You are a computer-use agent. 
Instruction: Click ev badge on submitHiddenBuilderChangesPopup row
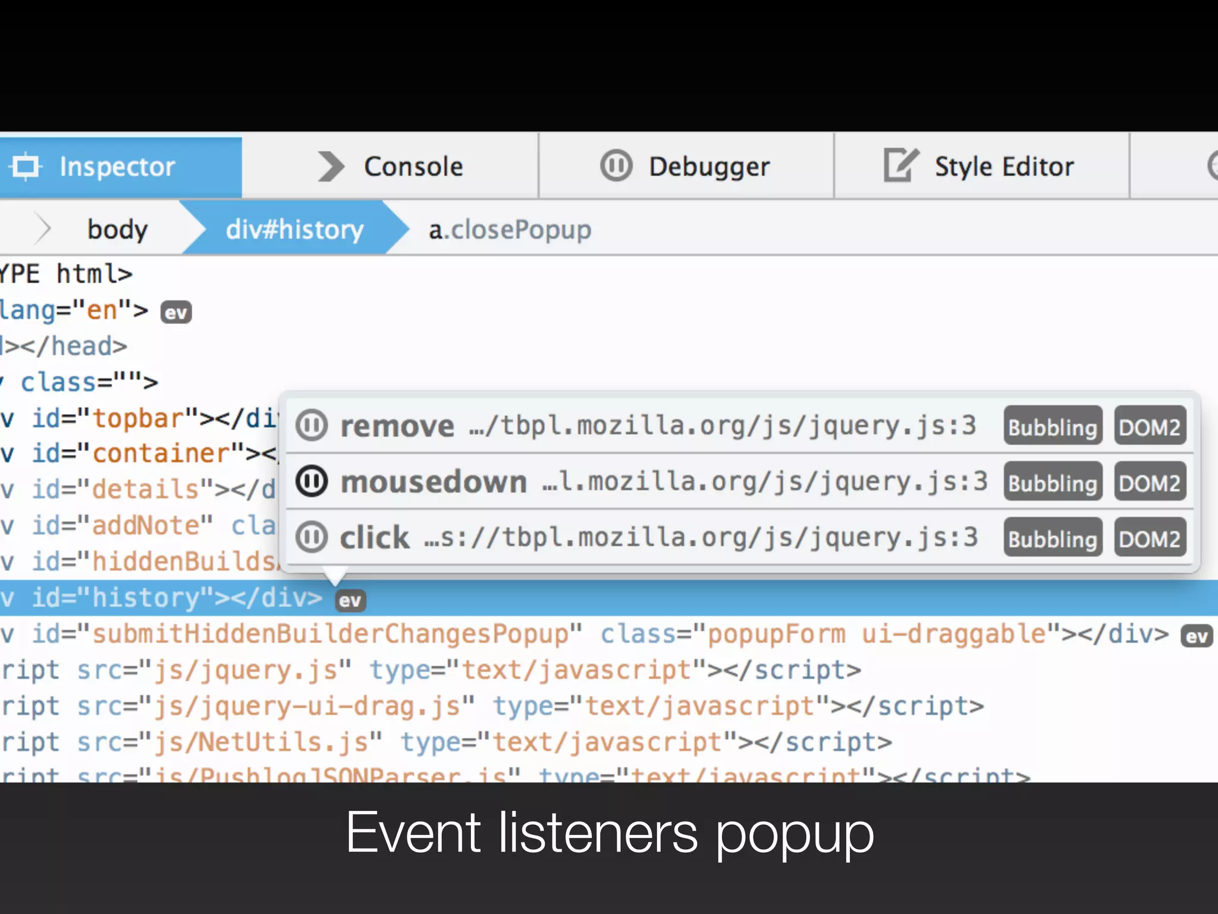(1197, 636)
